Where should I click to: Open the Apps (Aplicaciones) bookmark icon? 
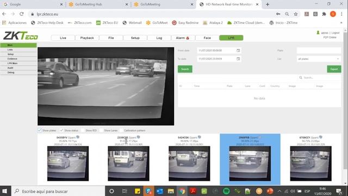coord(4,23)
